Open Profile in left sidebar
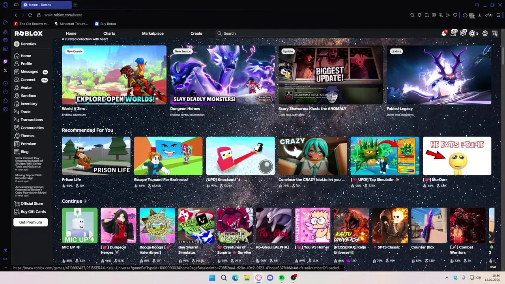Screen dimensions: 505x284 pos(26,64)
